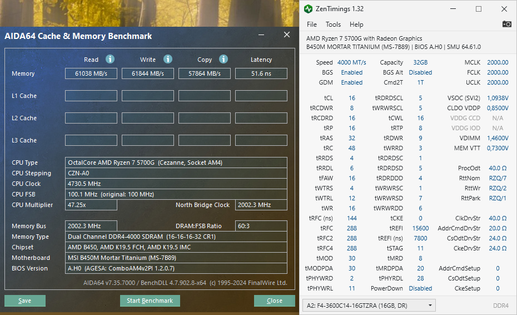Minimize the AIDA64 benchmark window
Screen dimensions: 517x315
[x=261, y=35]
